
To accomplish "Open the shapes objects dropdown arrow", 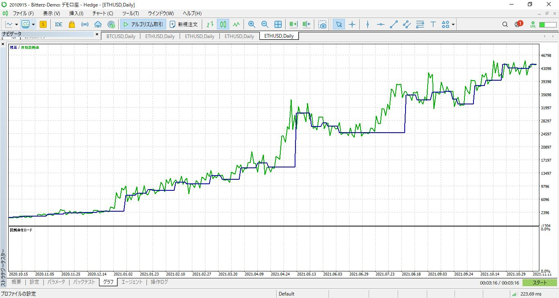I will [x=453, y=25].
